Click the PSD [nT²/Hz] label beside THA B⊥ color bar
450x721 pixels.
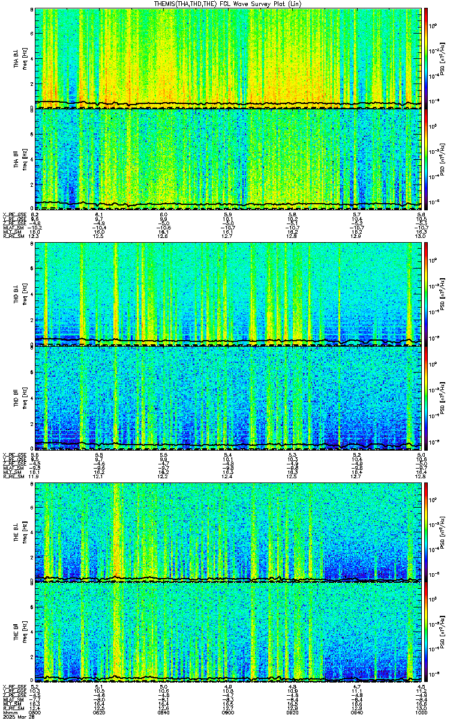(x=442, y=58)
